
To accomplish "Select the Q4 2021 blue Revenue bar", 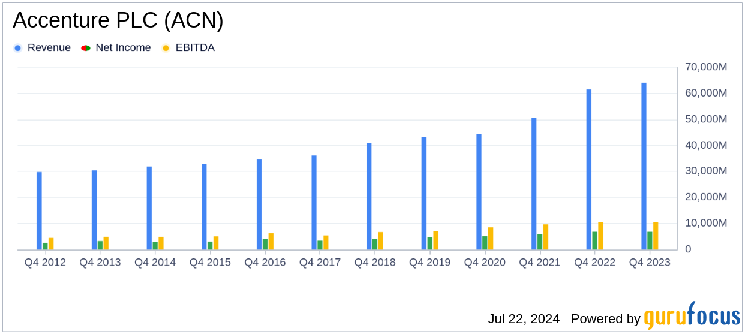I will click(x=534, y=184).
